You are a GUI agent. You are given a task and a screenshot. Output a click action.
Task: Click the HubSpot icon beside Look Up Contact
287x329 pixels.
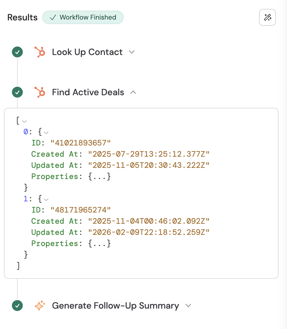(x=39, y=52)
